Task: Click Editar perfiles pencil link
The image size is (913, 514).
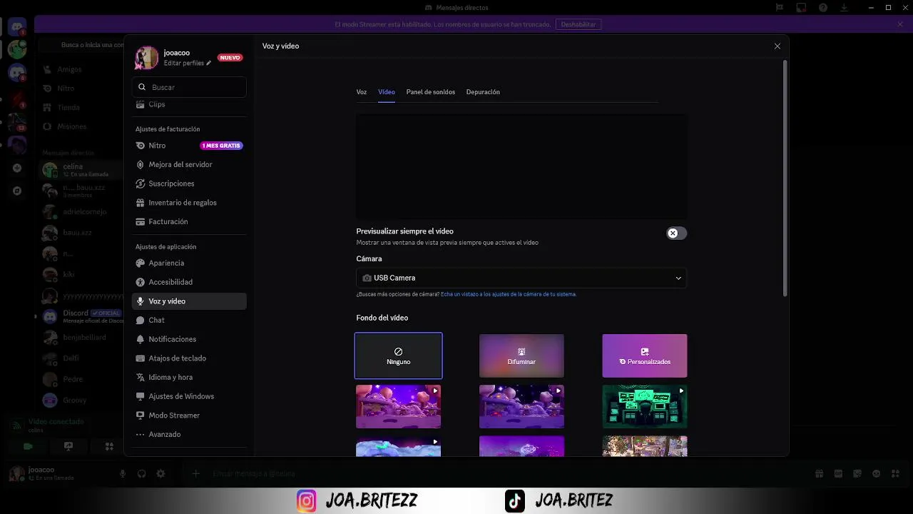Action: (x=188, y=63)
